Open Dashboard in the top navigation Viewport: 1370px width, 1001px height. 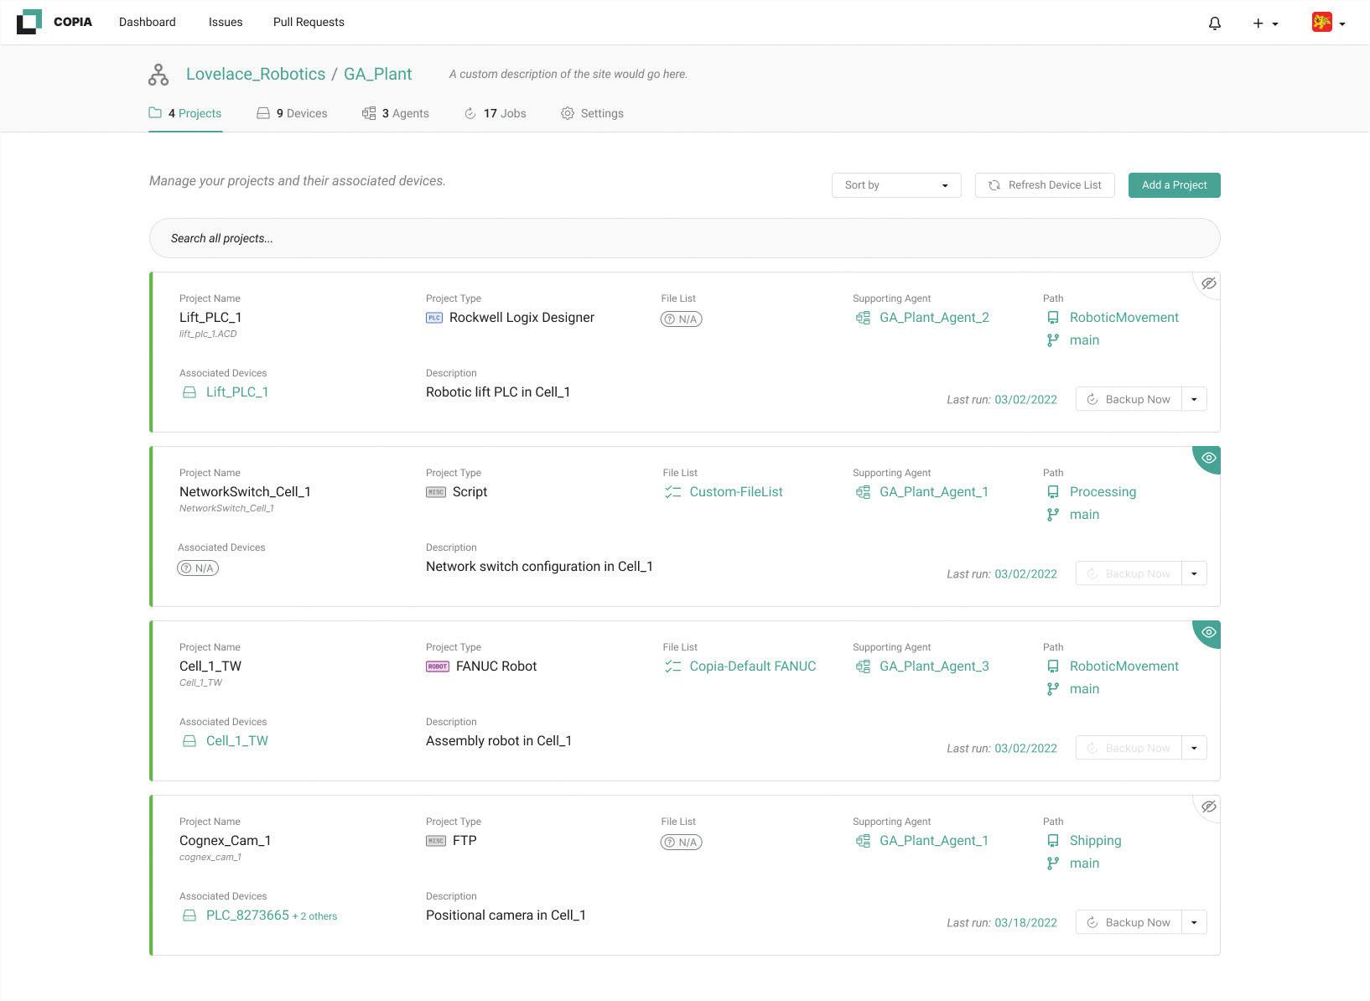point(148,23)
